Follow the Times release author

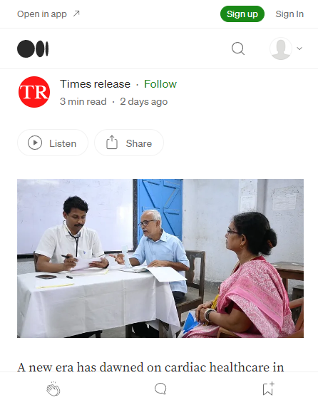160,84
